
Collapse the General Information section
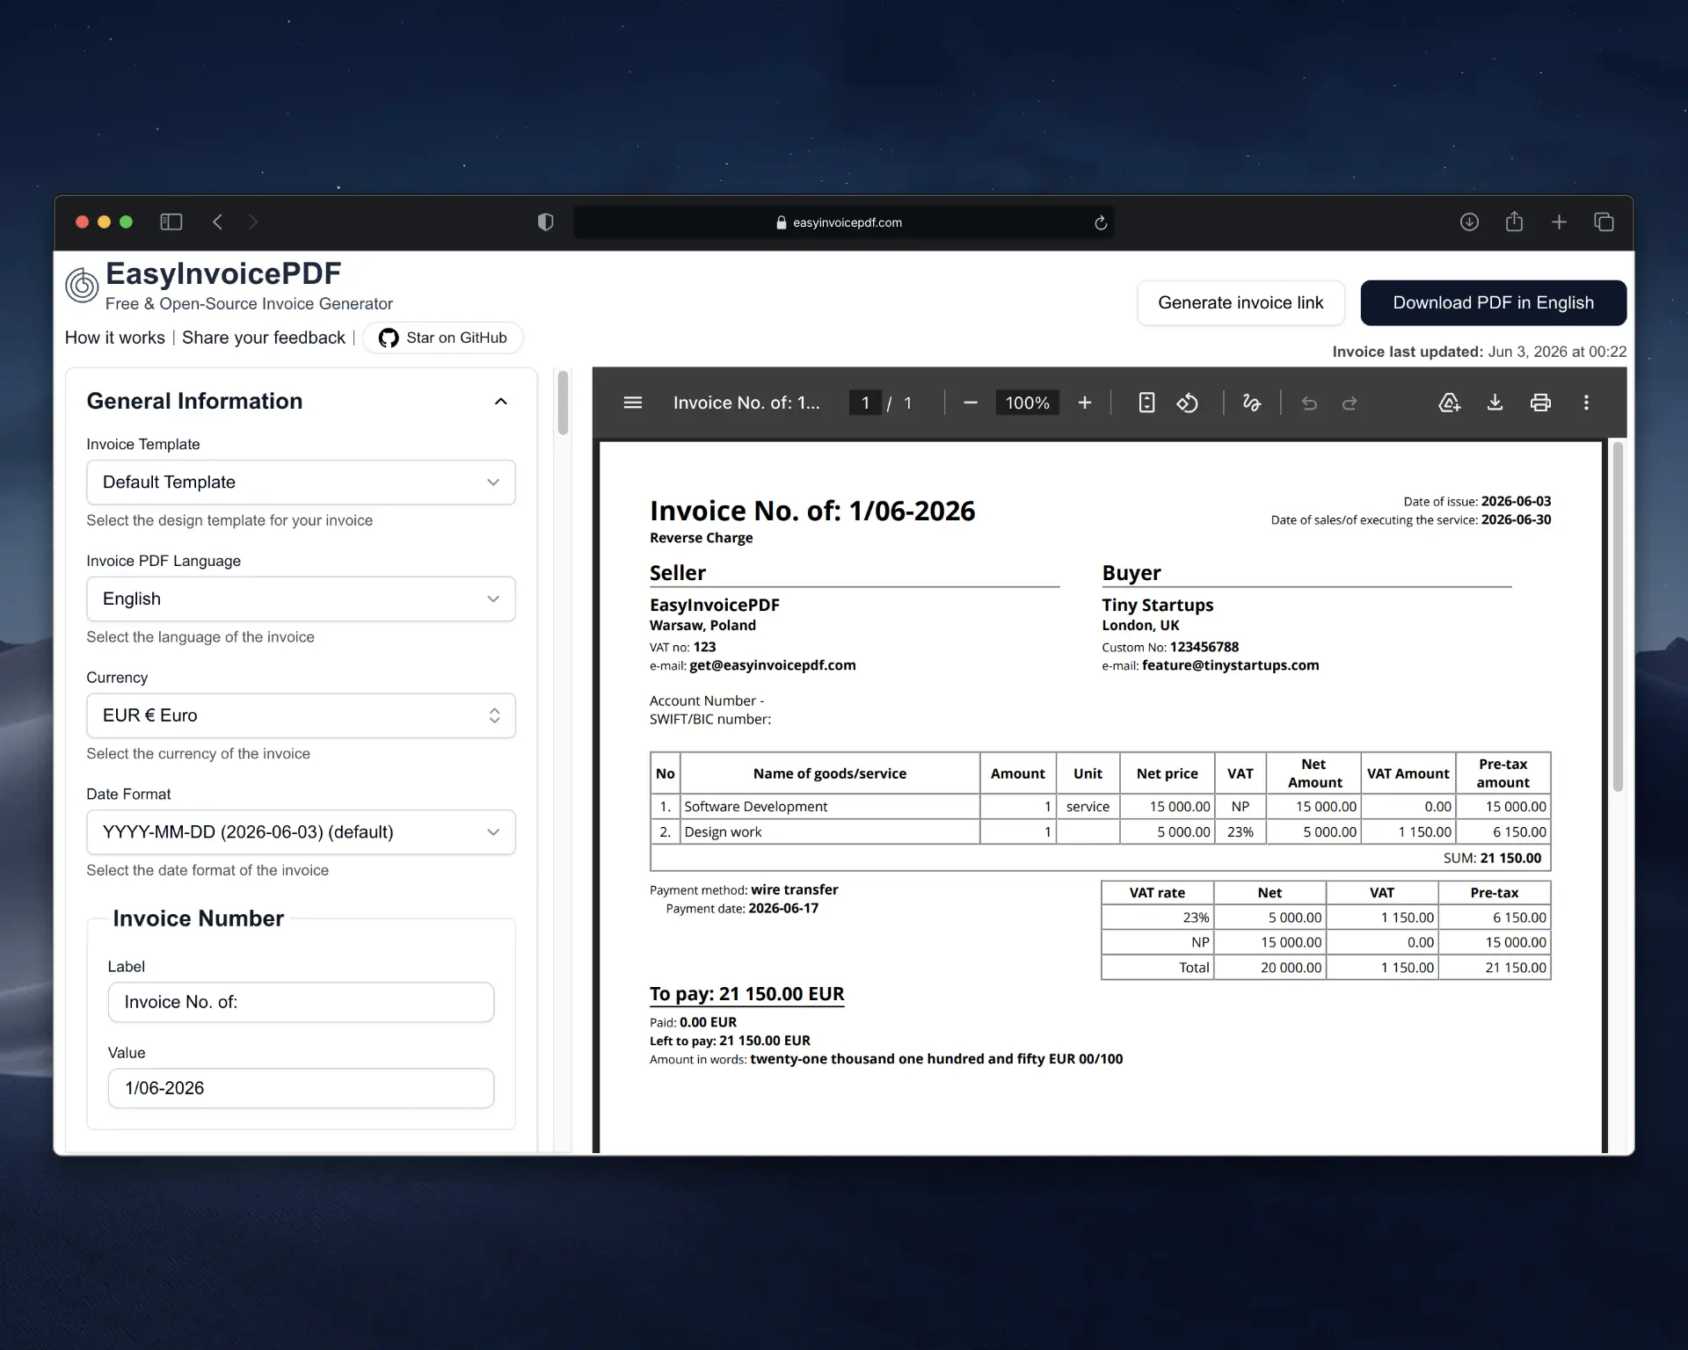coord(501,402)
